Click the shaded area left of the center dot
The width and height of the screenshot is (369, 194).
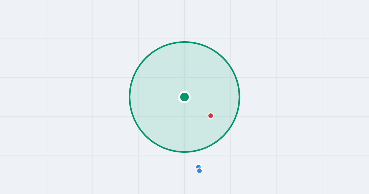point(154,97)
